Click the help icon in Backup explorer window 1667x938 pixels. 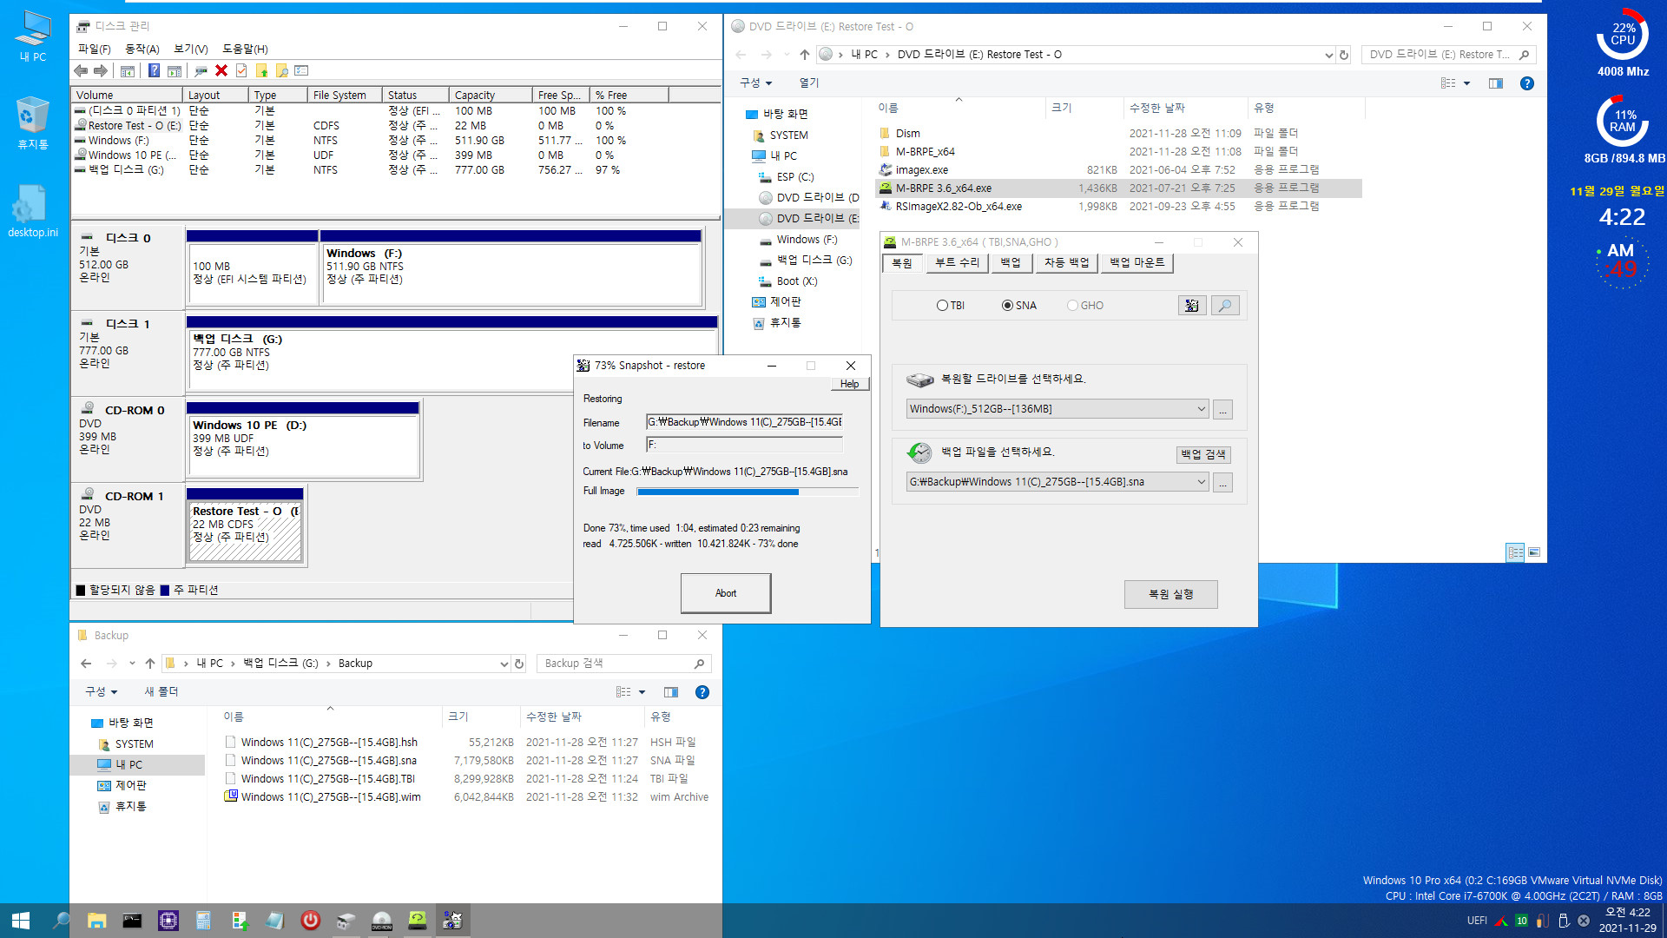[x=702, y=692]
